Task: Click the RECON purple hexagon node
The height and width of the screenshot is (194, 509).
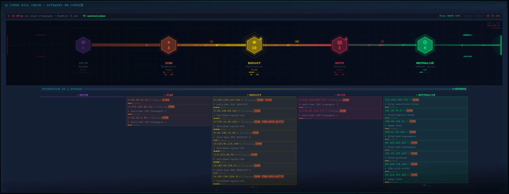Action: coord(83,45)
